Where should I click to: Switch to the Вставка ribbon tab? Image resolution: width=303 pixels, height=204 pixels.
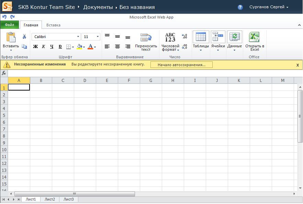pyautogui.click(x=53, y=25)
